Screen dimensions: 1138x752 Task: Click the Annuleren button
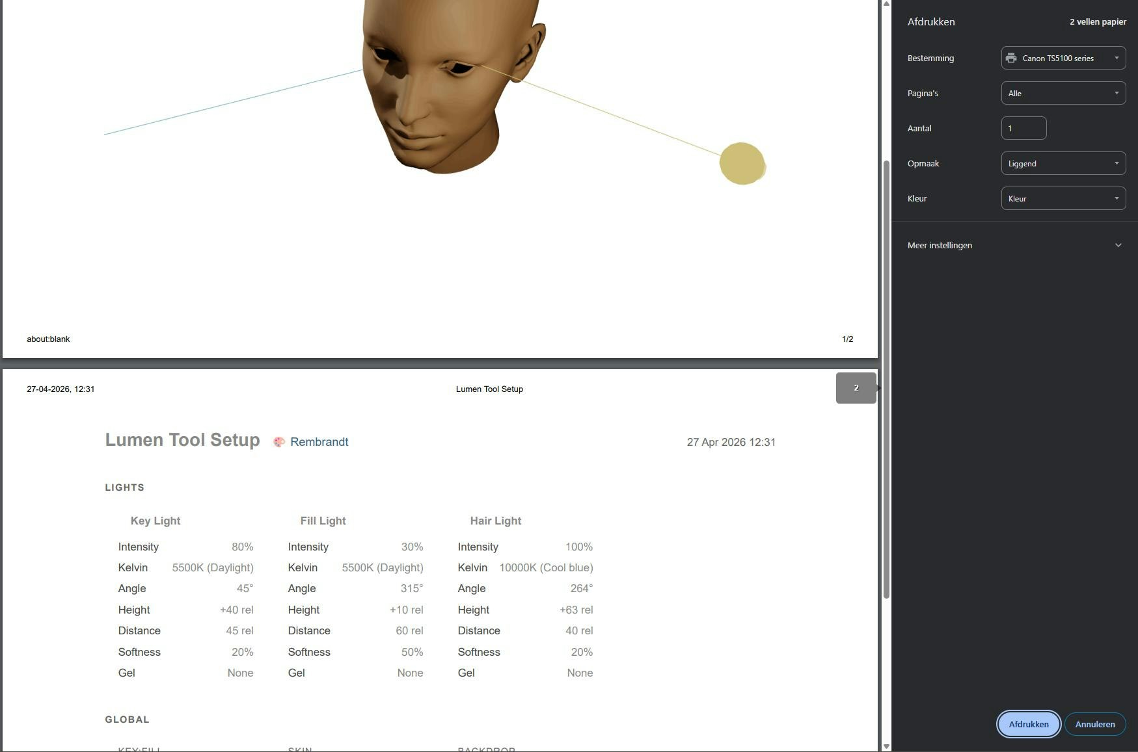1095,723
